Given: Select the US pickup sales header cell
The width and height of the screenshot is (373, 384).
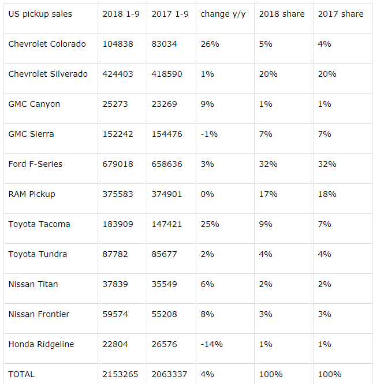Looking at the screenshot, I should click(x=40, y=14).
